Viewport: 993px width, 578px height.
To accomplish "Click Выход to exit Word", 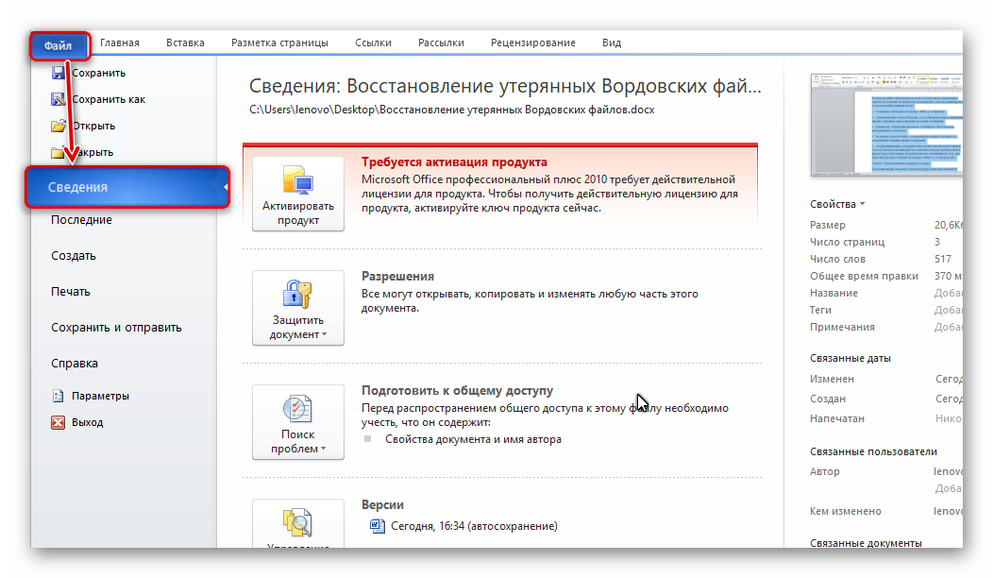I will point(88,422).
